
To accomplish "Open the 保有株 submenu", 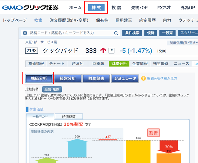I will click(102, 20).
